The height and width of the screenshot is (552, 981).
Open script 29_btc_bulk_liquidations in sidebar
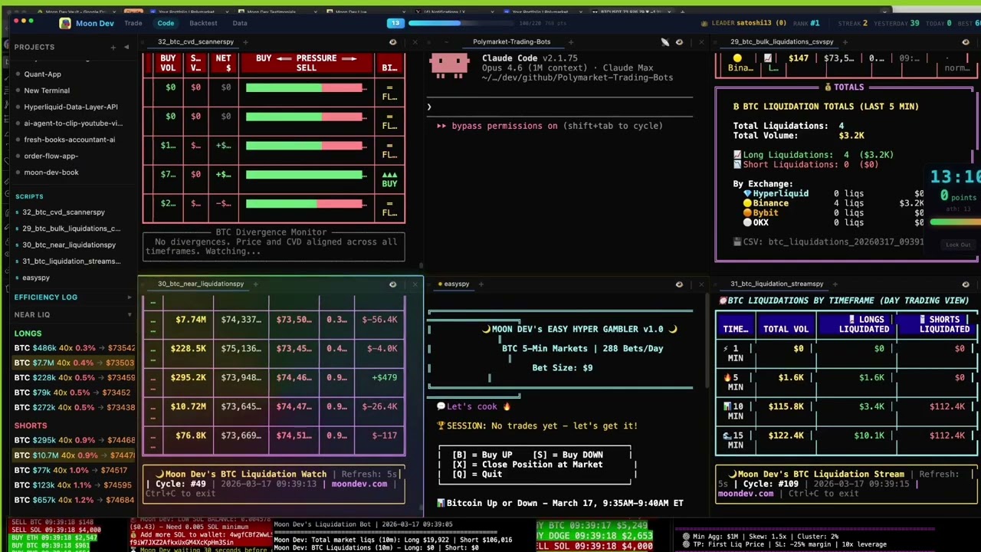pos(71,228)
